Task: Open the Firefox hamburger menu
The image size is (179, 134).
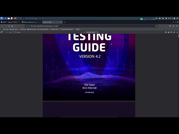Action: pos(177,26)
